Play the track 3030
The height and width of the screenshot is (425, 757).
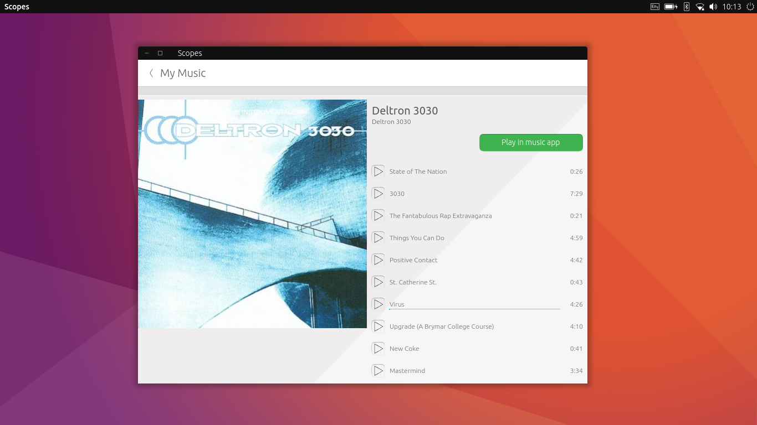[378, 194]
